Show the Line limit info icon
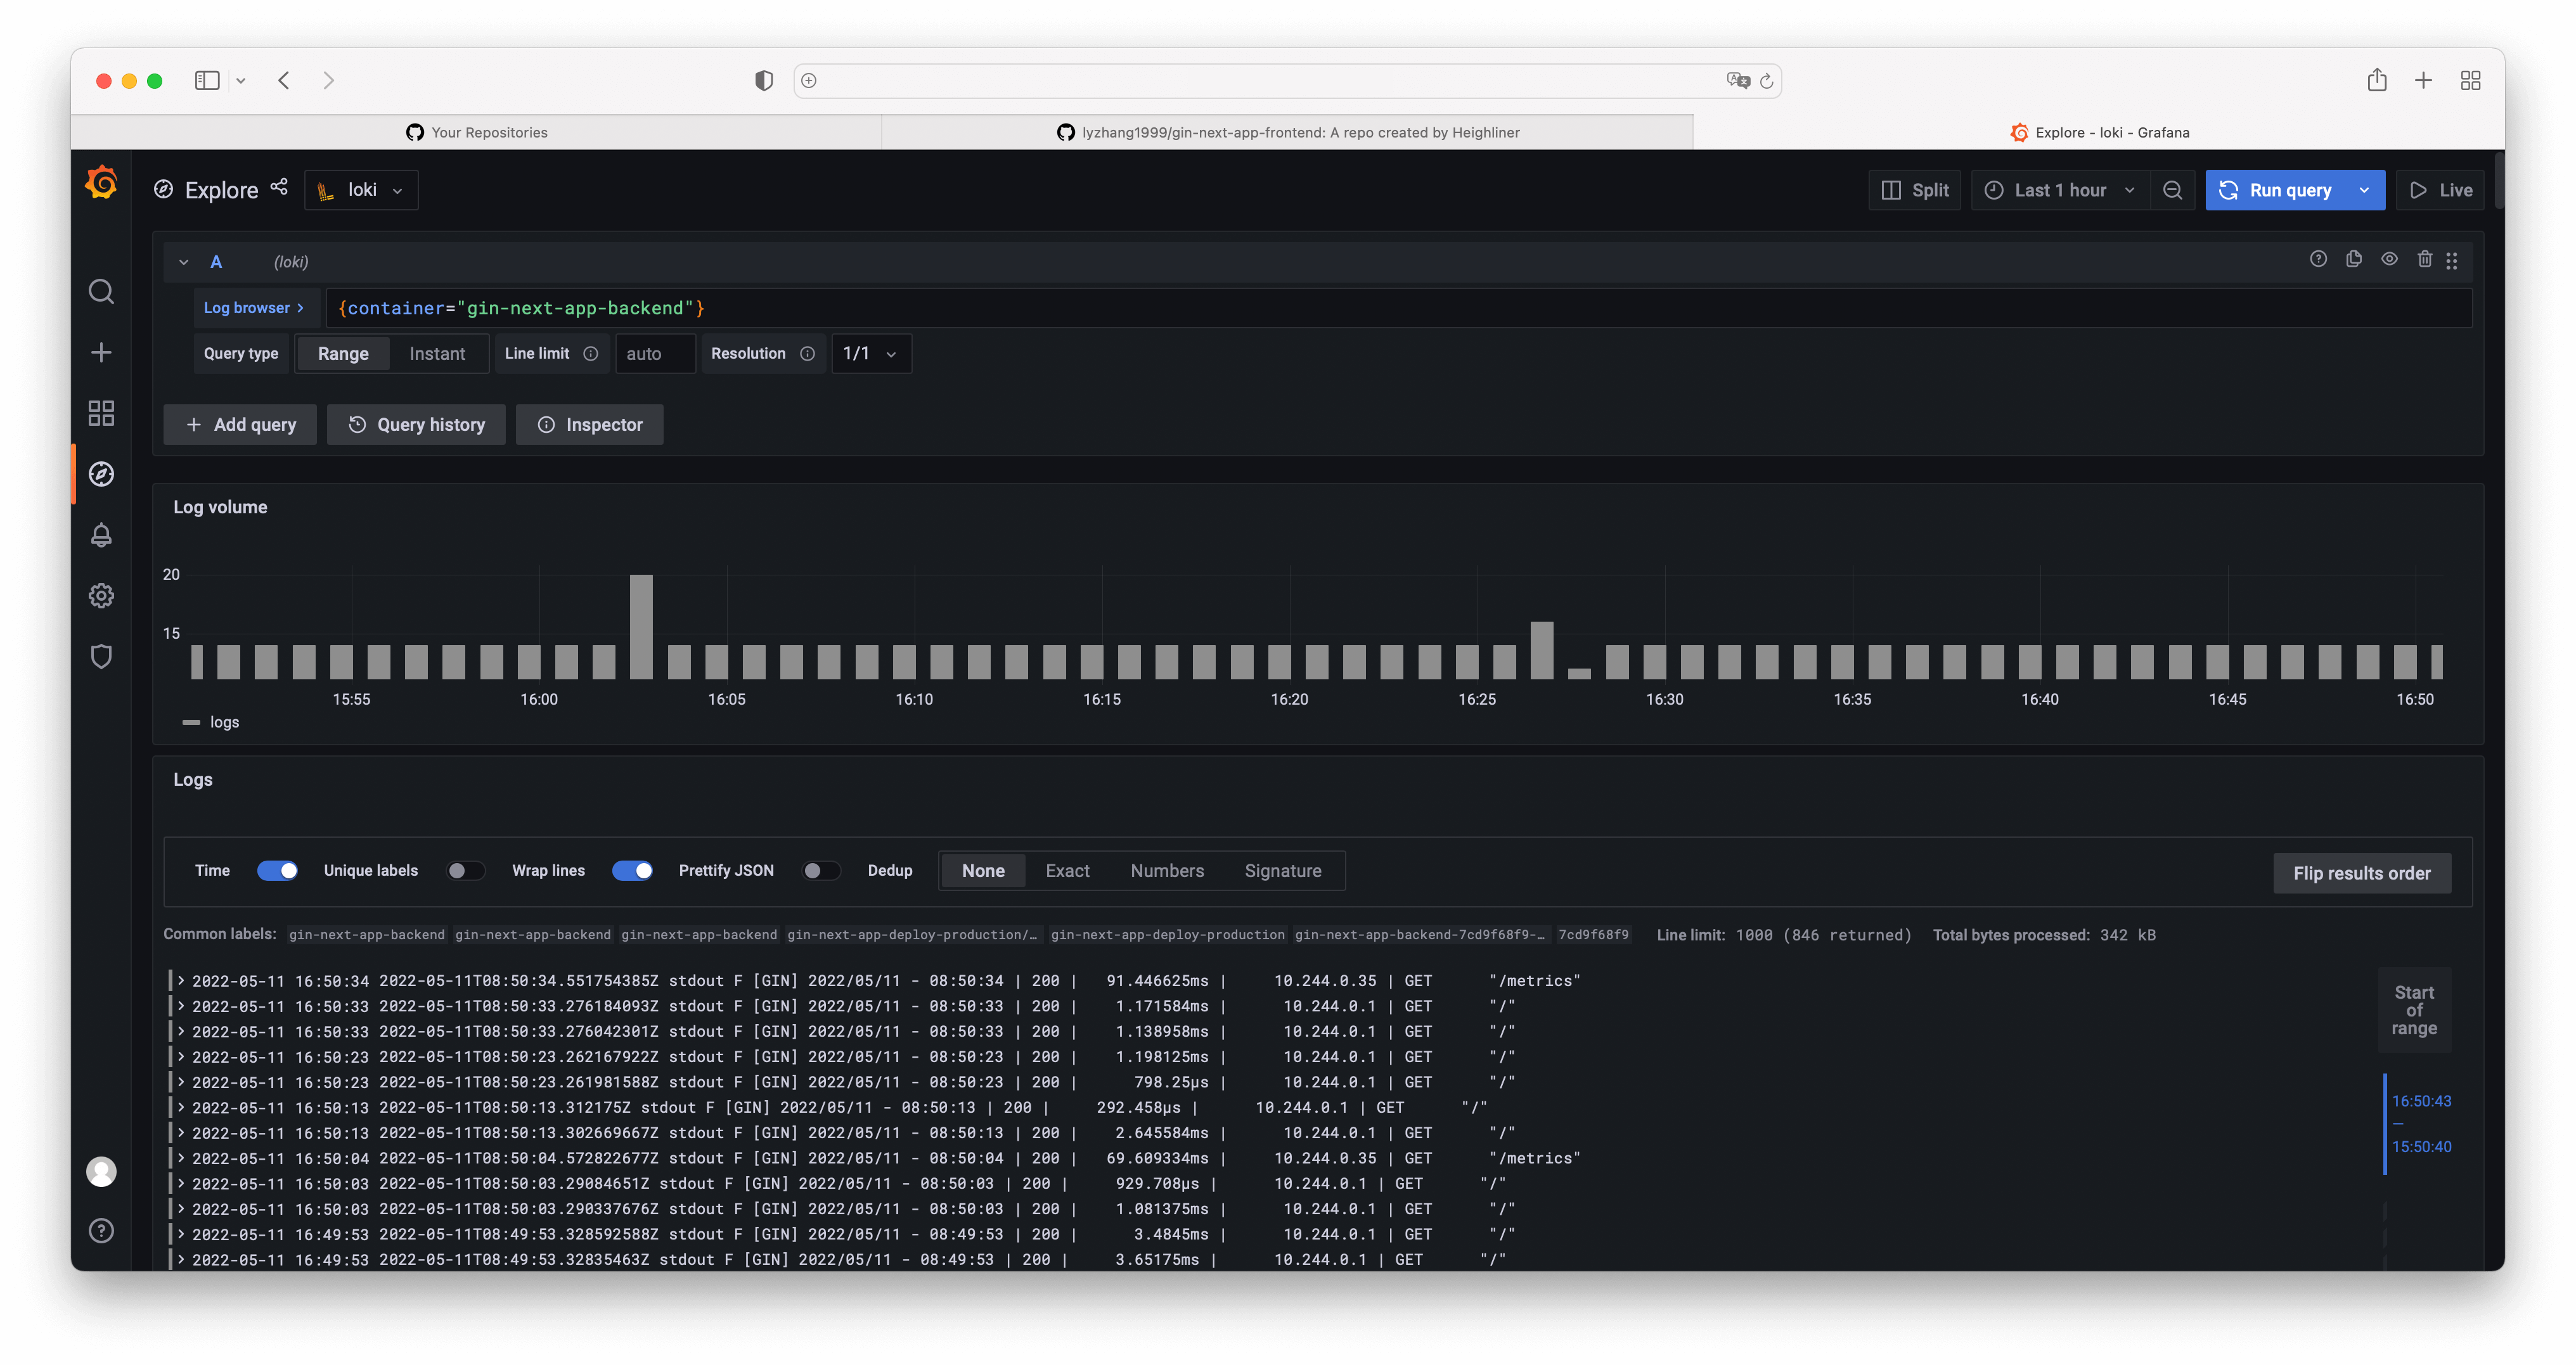This screenshot has height=1365, width=2576. 591,353
